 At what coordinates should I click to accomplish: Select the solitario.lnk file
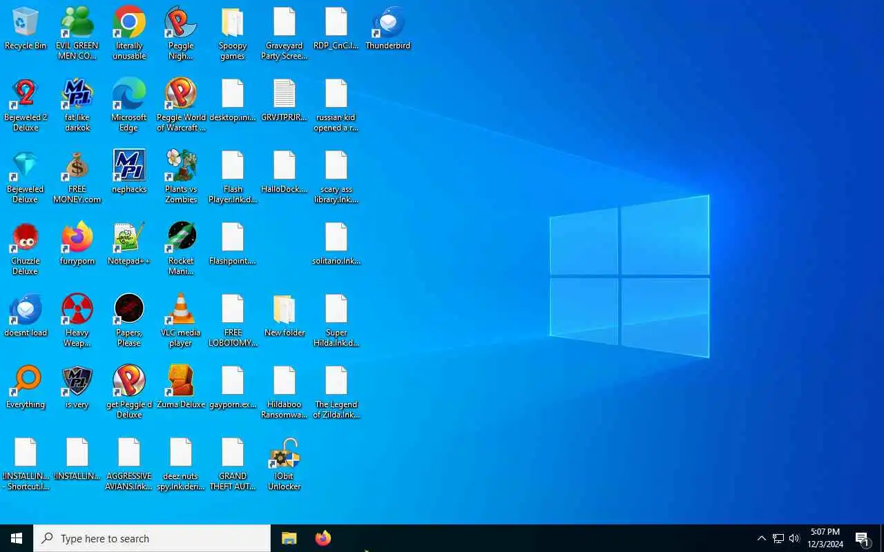click(x=336, y=244)
